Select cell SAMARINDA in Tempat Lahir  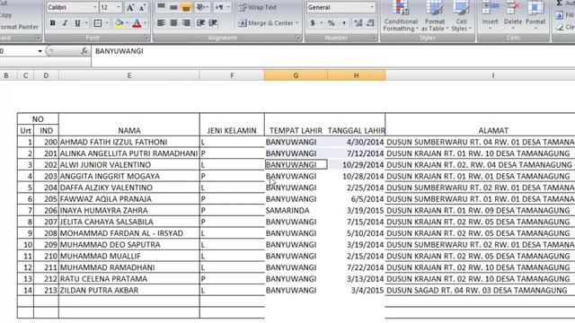(296, 211)
